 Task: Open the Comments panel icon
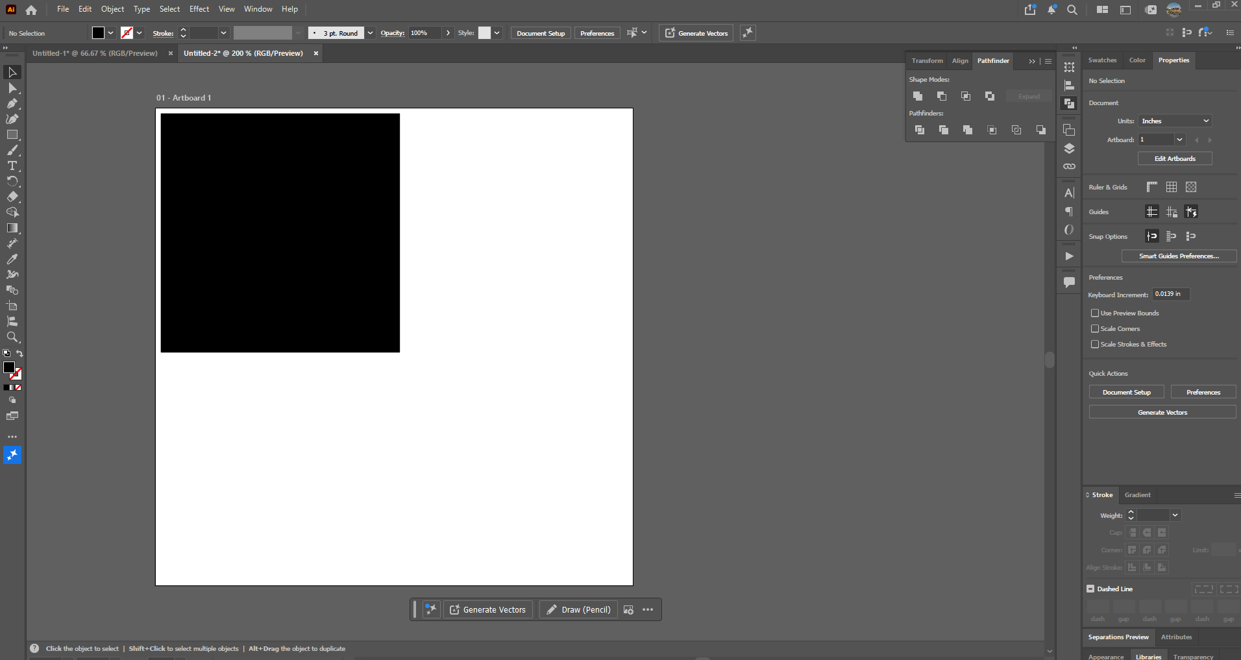1069,282
